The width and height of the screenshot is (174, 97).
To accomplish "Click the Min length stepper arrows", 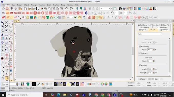I will (x=154, y=73).
